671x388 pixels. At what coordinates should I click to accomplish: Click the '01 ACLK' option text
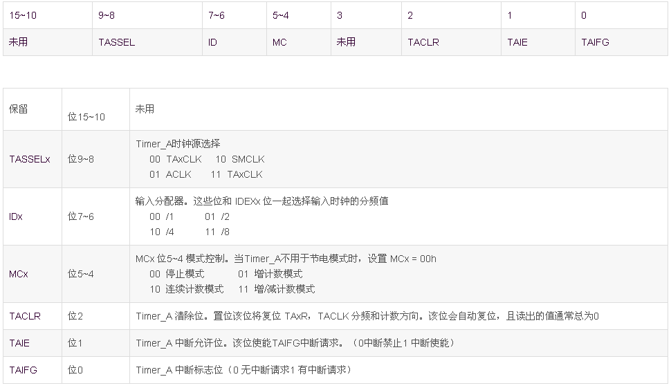tap(170, 174)
